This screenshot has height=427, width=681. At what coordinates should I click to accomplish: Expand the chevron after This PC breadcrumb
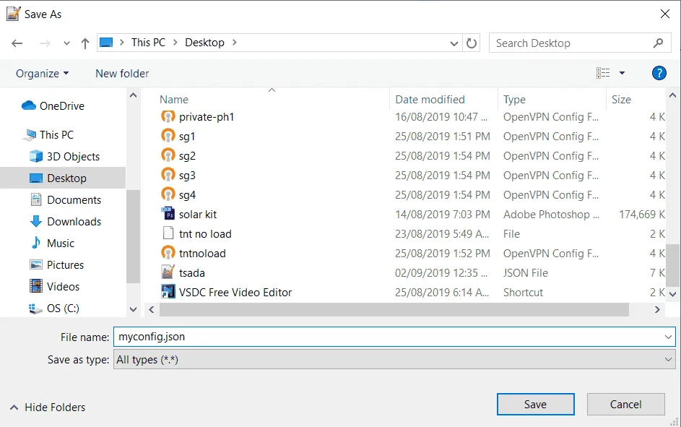pos(175,43)
